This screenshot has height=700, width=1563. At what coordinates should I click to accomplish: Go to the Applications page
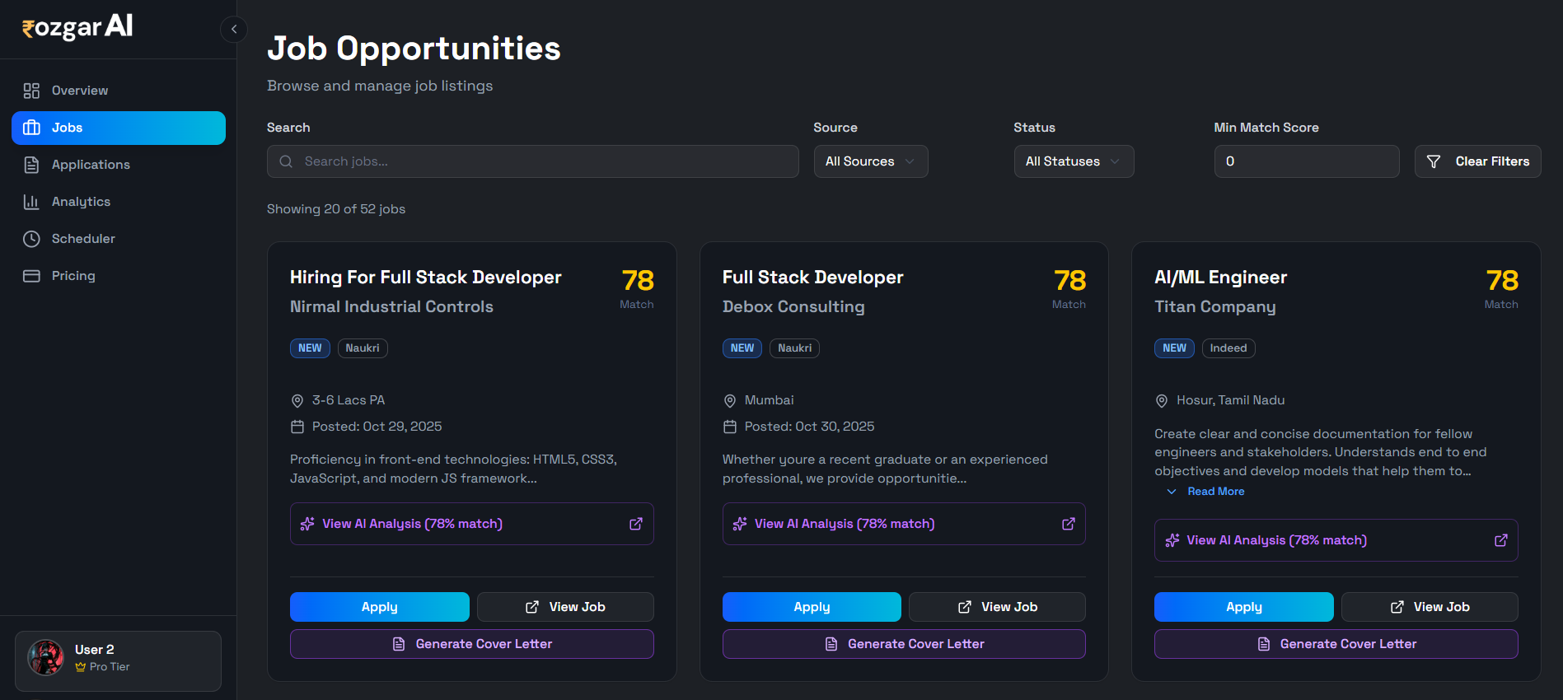click(91, 165)
